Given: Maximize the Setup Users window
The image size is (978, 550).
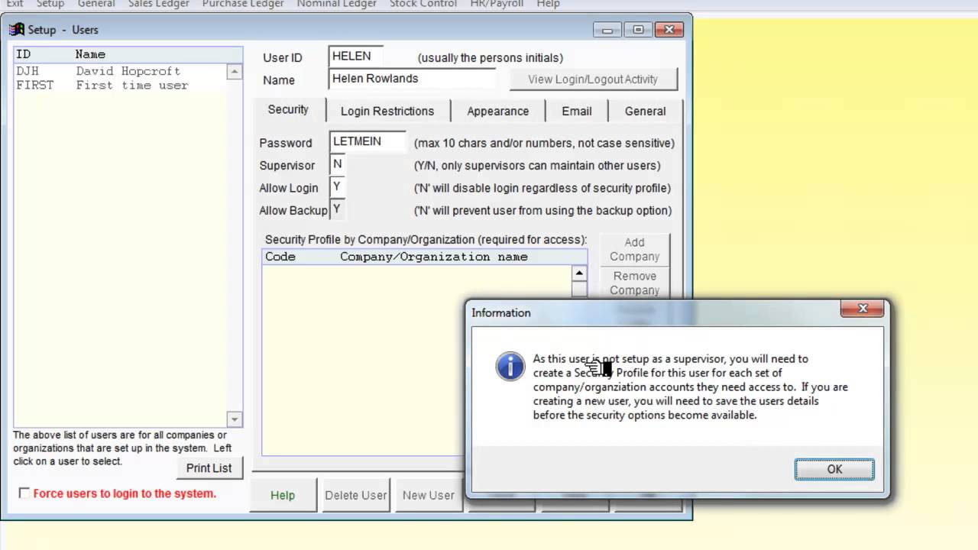Looking at the screenshot, I should (x=638, y=30).
